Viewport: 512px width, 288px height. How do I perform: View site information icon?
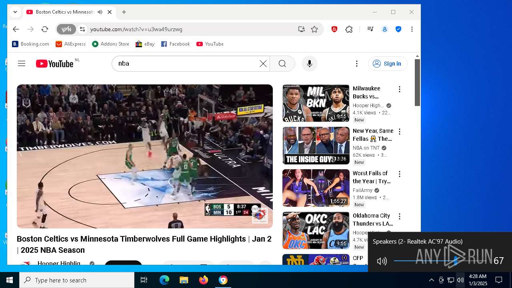[82, 29]
